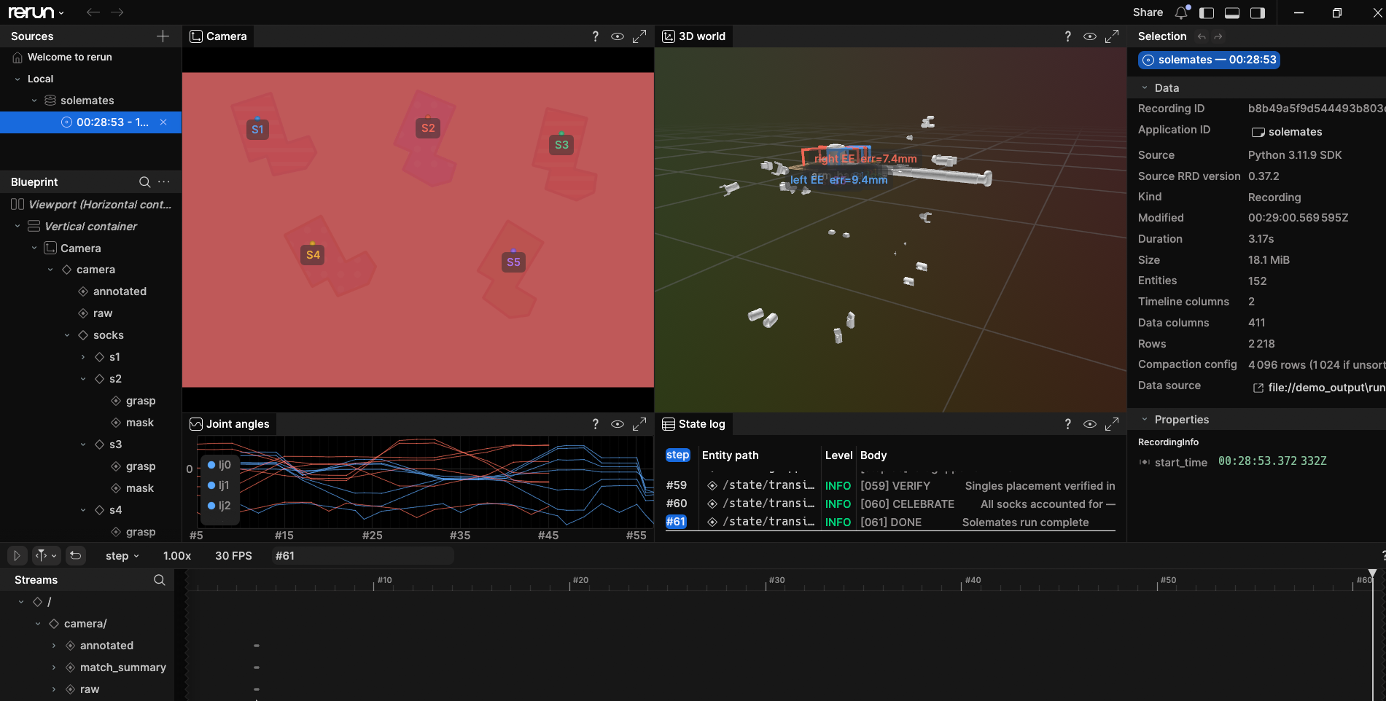Open help for 3D world view
1386x701 pixels.
click(1068, 36)
